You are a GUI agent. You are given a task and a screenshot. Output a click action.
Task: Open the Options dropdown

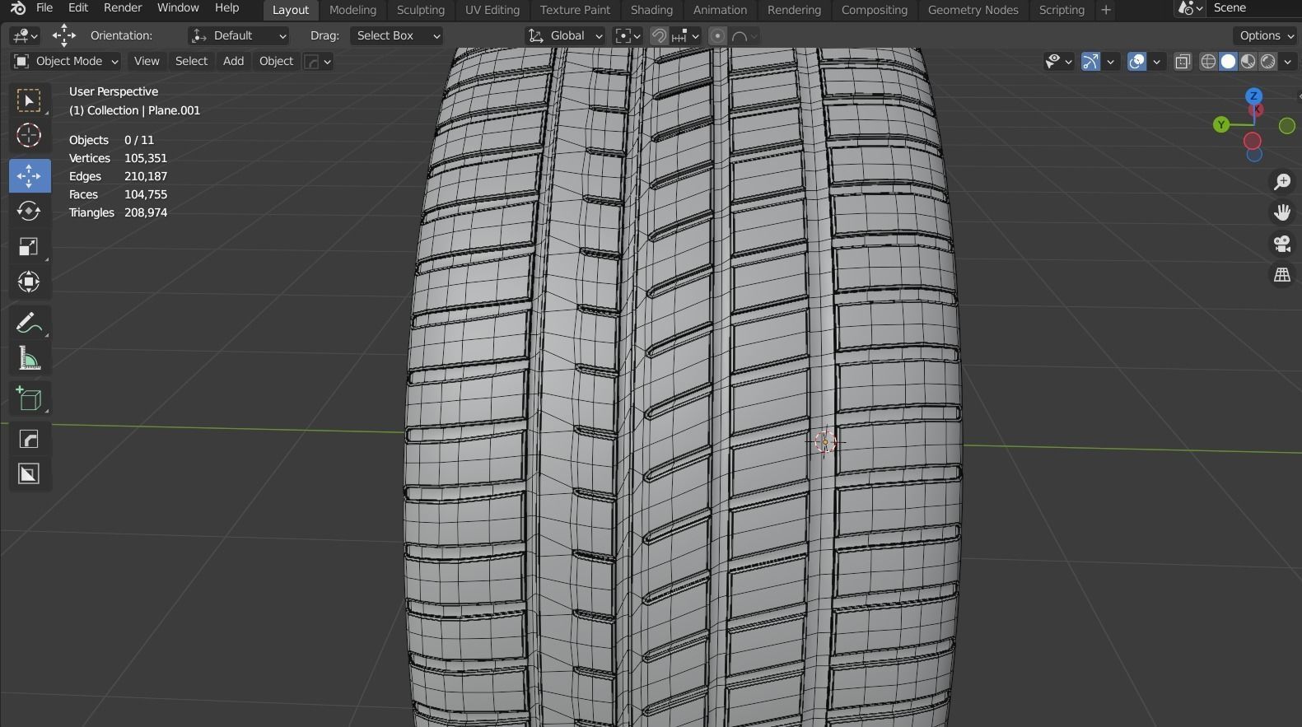tap(1267, 35)
